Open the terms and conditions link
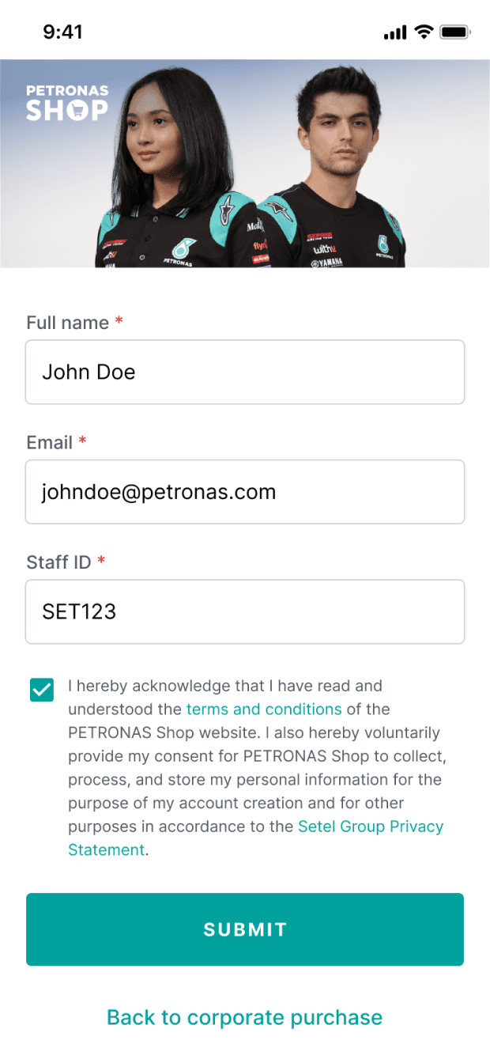This screenshot has width=490, height=1063. point(264,709)
